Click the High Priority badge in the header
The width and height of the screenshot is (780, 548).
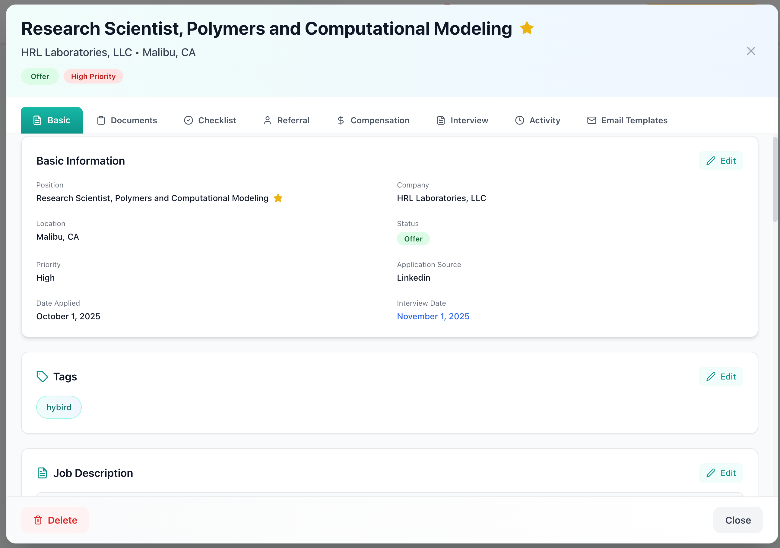coord(93,76)
